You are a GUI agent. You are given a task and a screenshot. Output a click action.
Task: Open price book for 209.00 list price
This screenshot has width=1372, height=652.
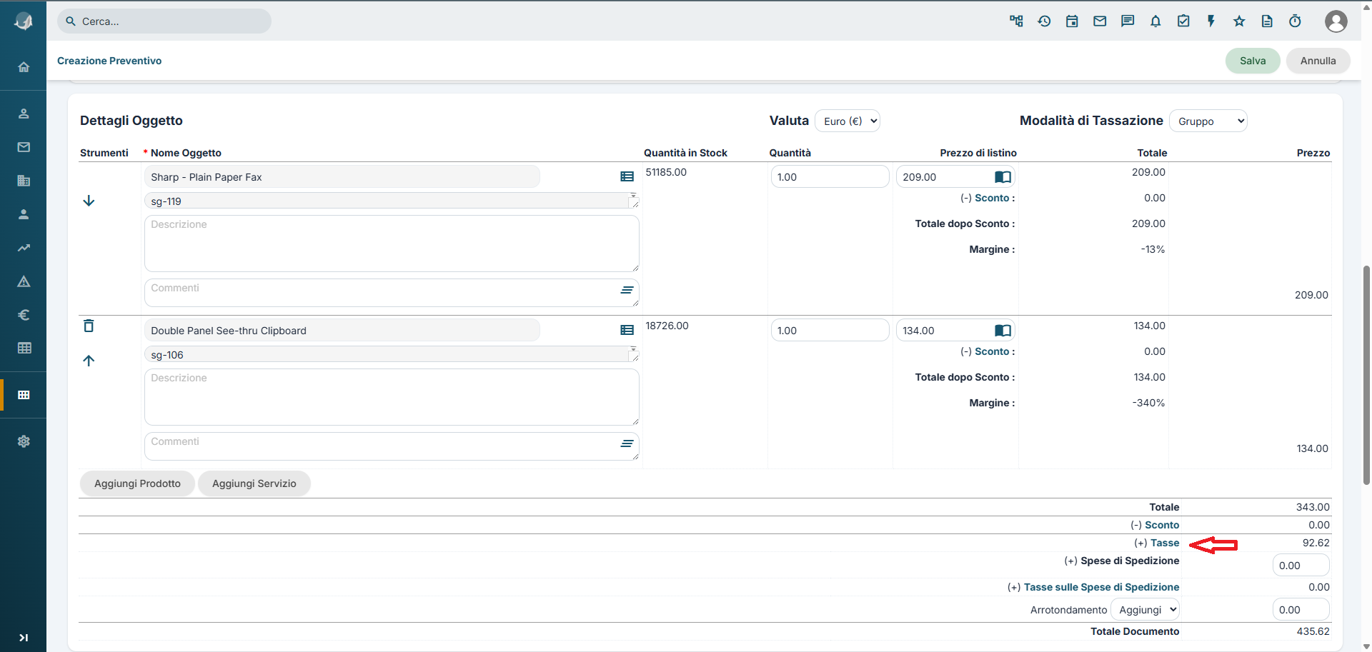(1003, 176)
